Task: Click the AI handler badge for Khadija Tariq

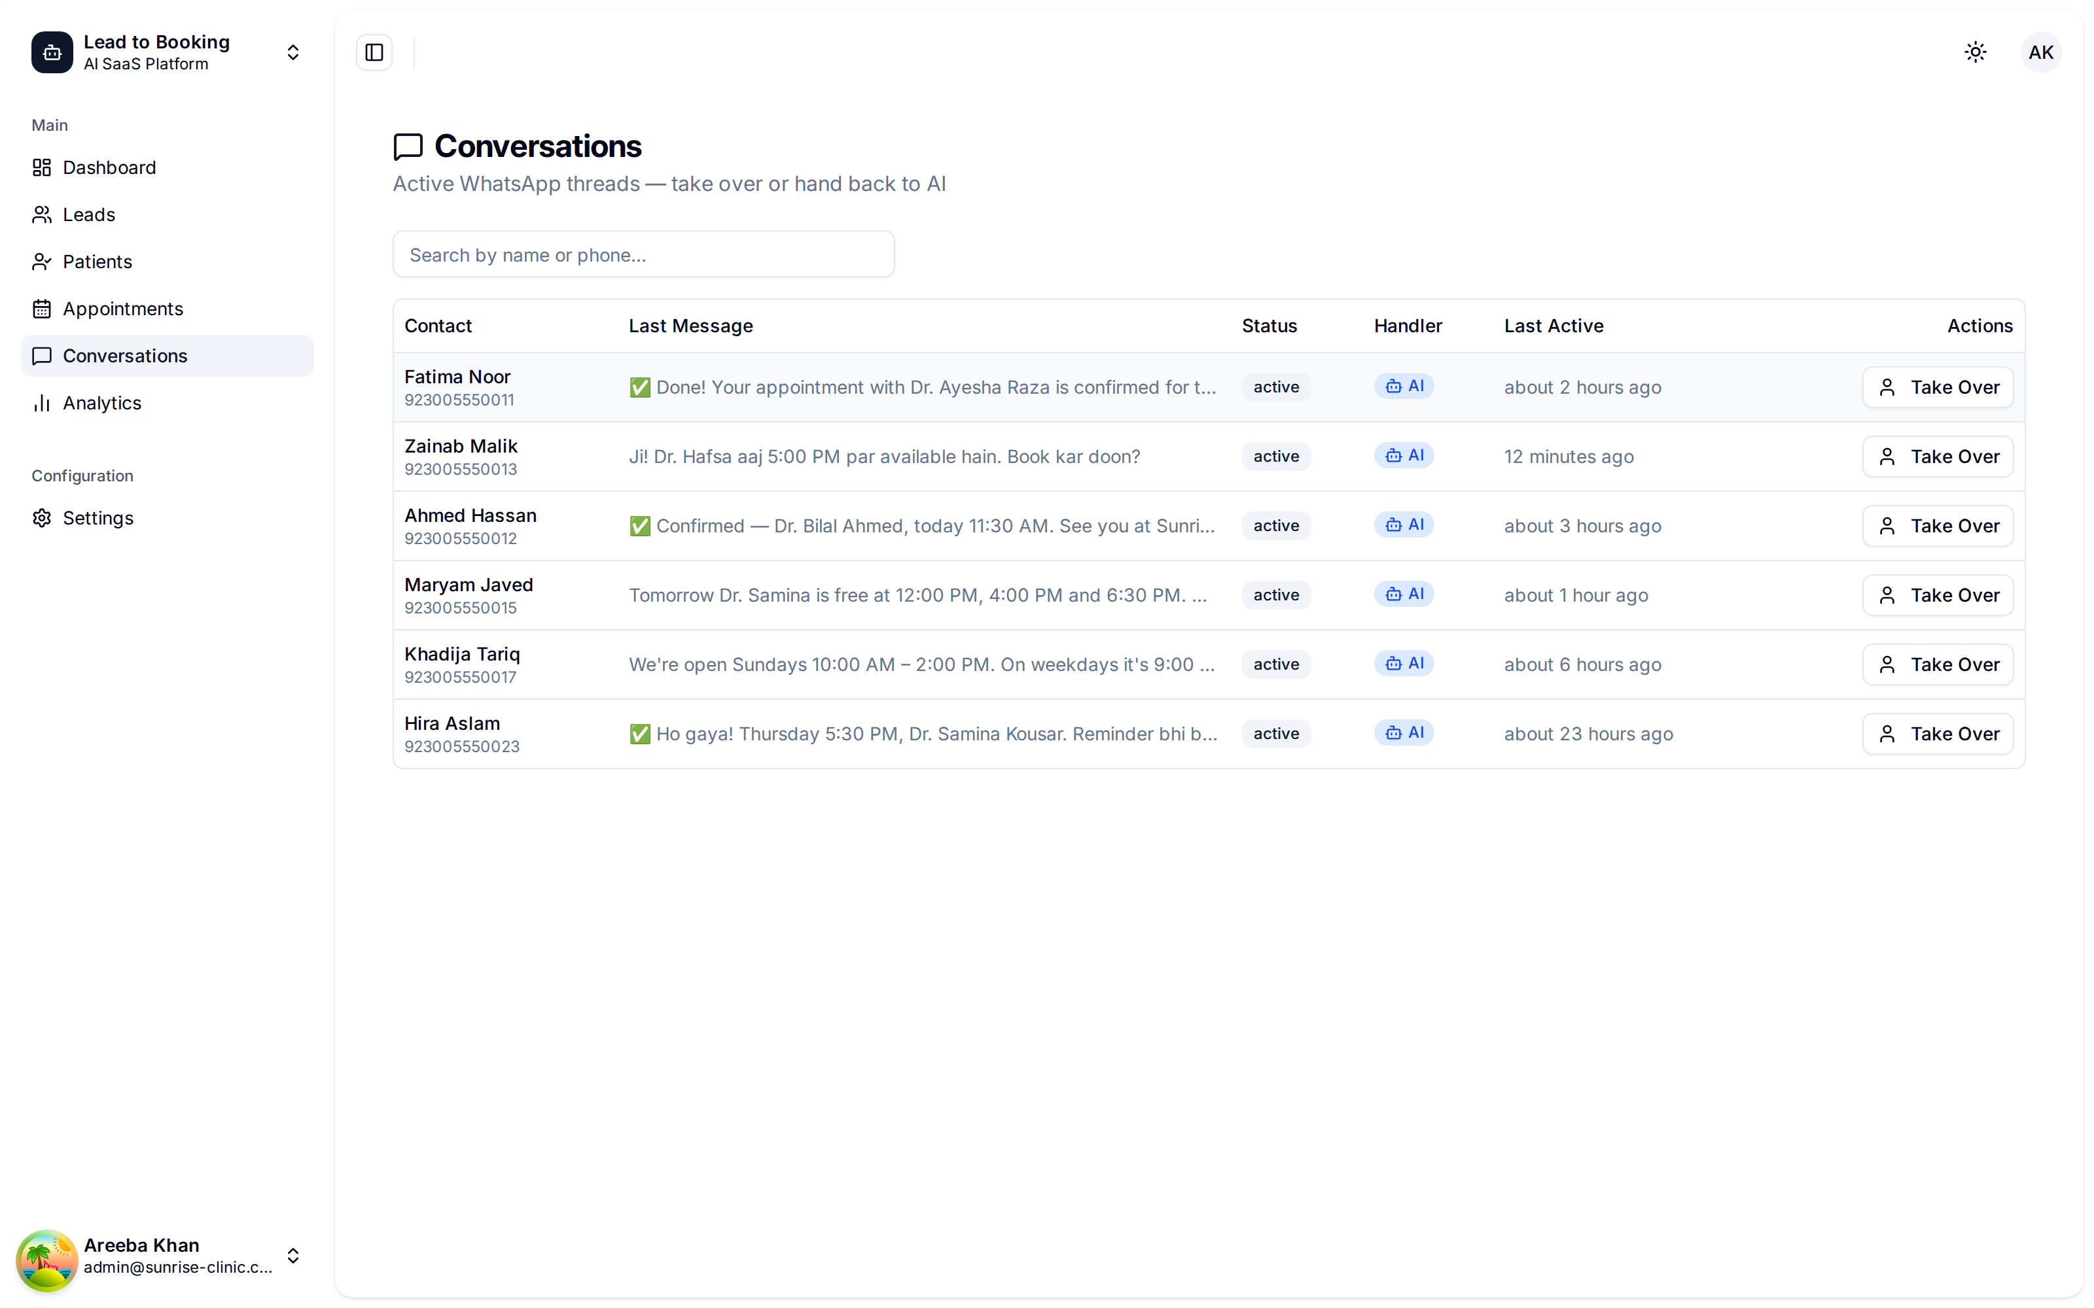Action: (x=1404, y=663)
